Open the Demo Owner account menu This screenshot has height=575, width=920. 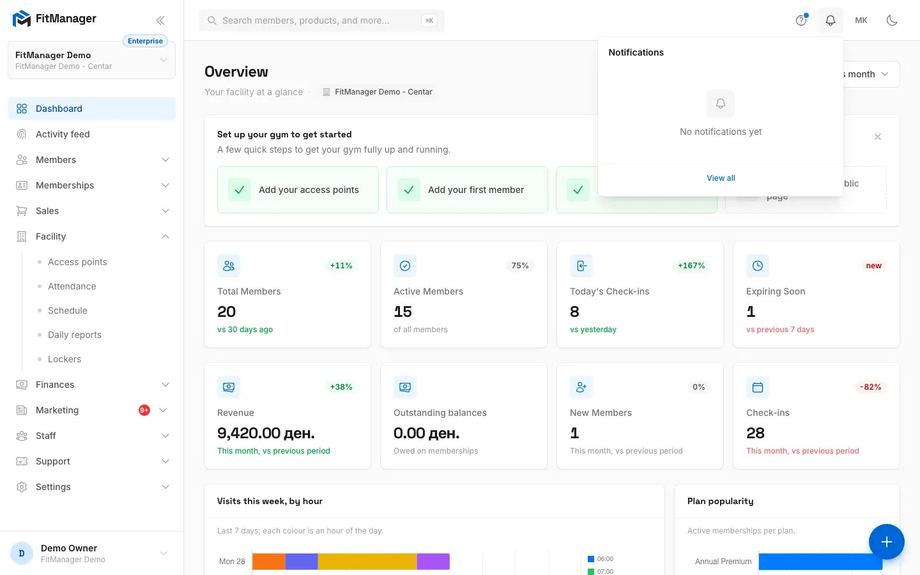tap(91, 553)
